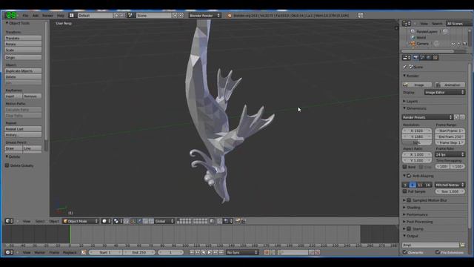Viewport: 474px width, 267px height.
Task: Click the screen layout browse icon
Action: click(72, 15)
